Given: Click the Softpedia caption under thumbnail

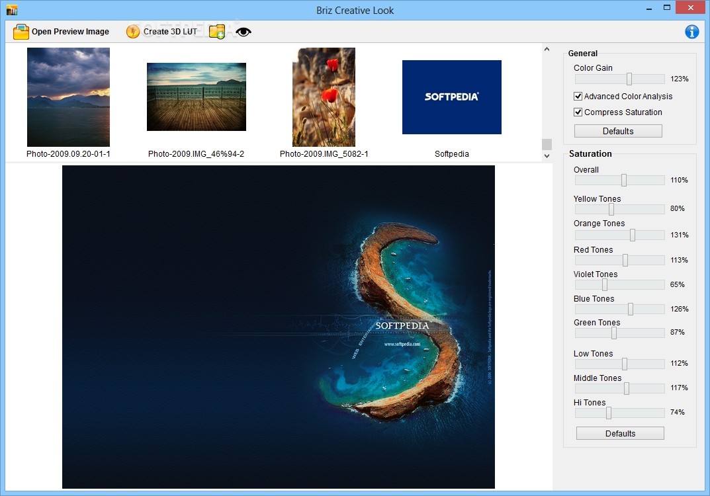Looking at the screenshot, I should pyautogui.click(x=451, y=154).
